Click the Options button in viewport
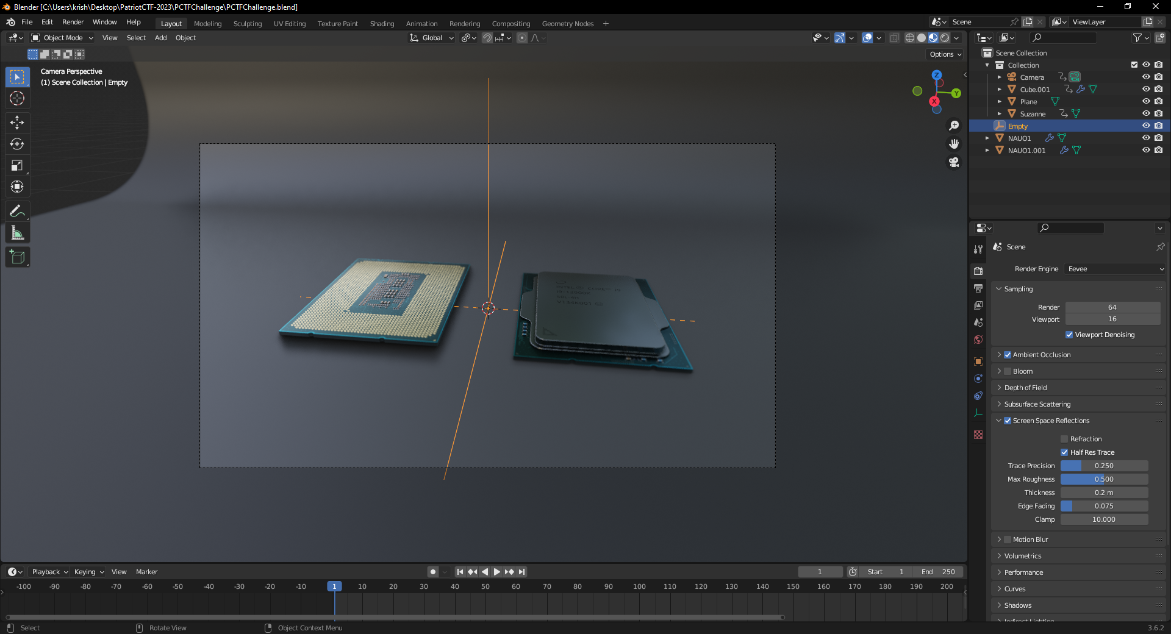1171x634 pixels. pyautogui.click(x=945, y=54)
